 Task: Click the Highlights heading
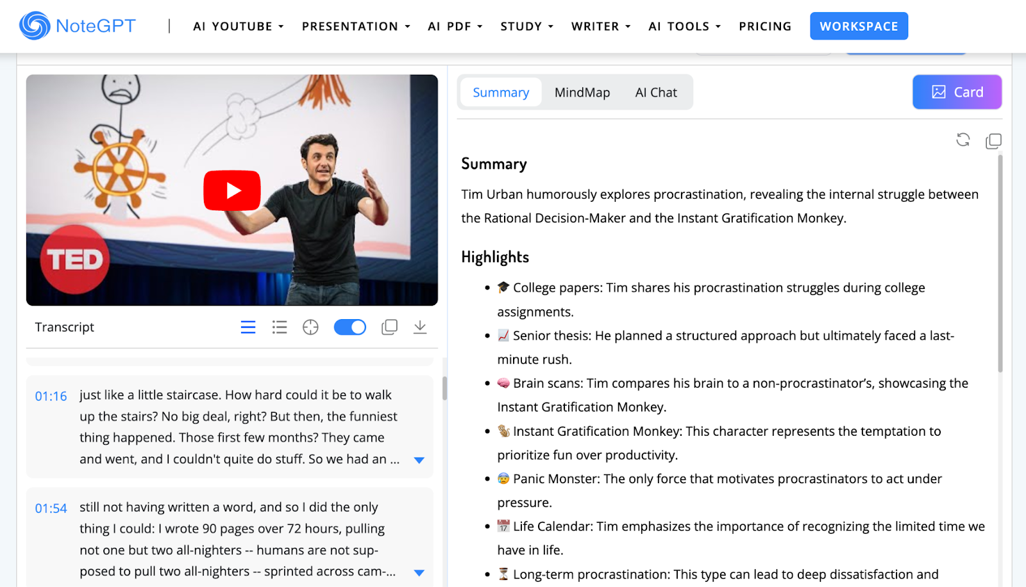click(x=495, y=257)
